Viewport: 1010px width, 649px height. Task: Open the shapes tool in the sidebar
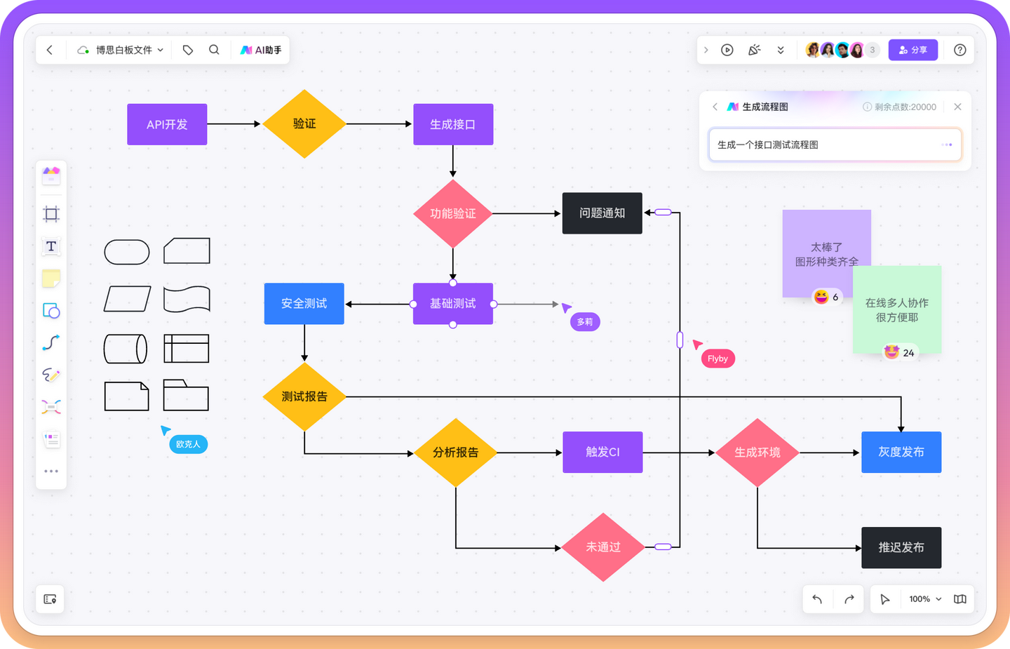[50, 311]
